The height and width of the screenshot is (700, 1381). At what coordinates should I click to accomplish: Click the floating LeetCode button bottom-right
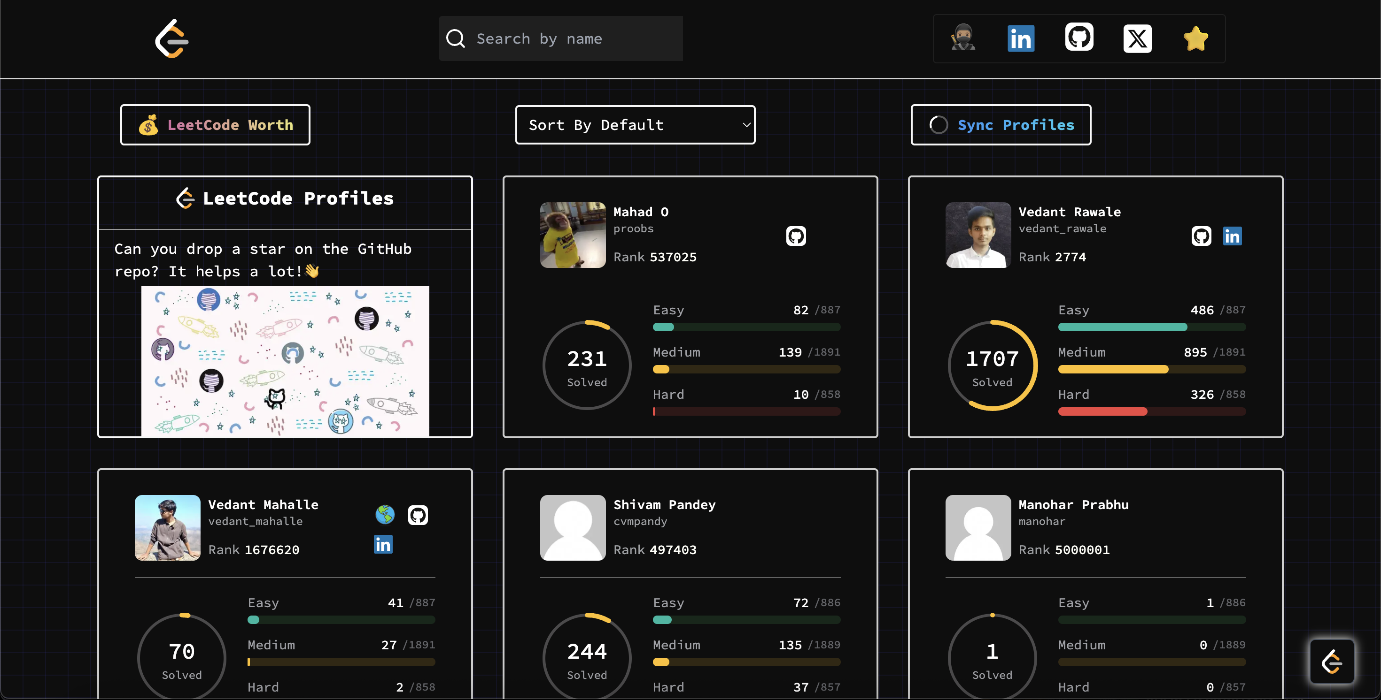click(1332, 662)
